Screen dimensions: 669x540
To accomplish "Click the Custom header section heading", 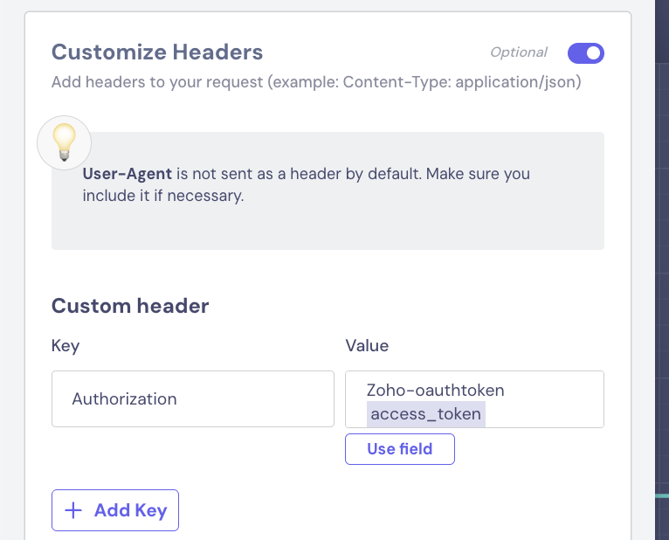I will [x=130, y=306].
